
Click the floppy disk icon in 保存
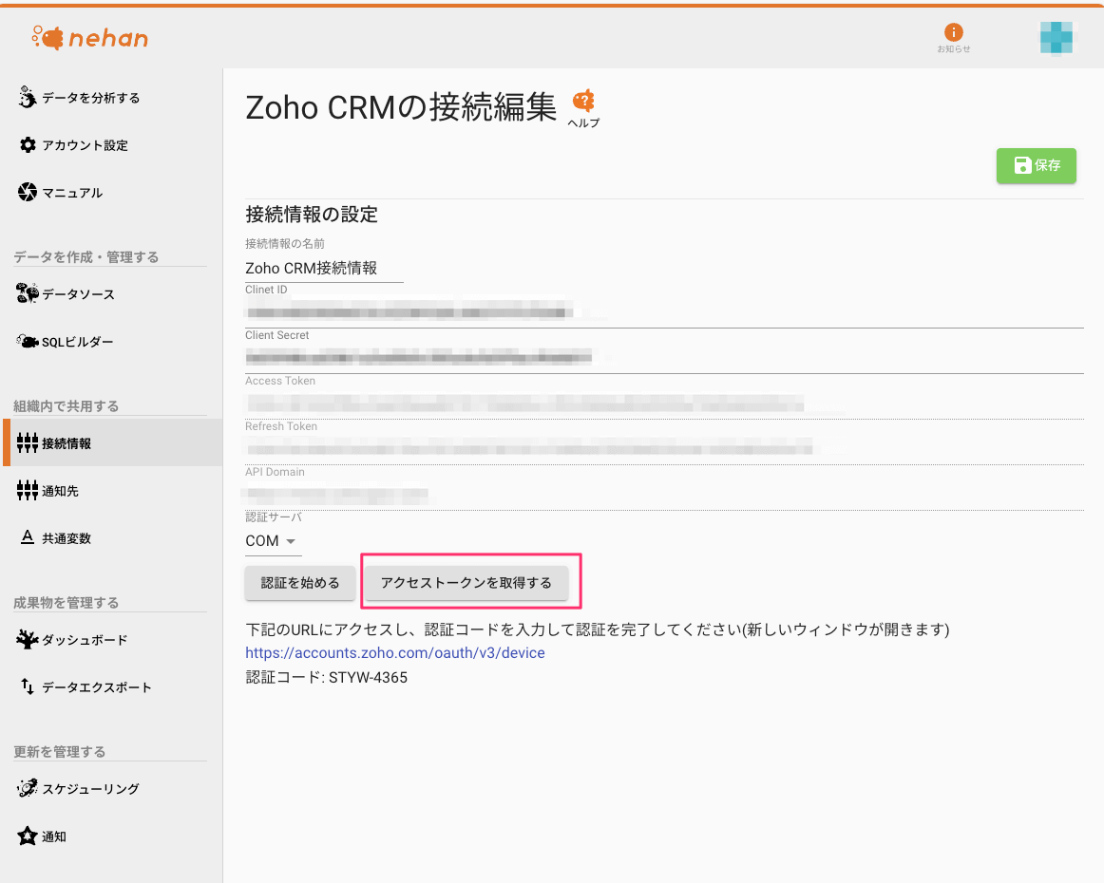pyautogui.click(x=1022, y=165)
